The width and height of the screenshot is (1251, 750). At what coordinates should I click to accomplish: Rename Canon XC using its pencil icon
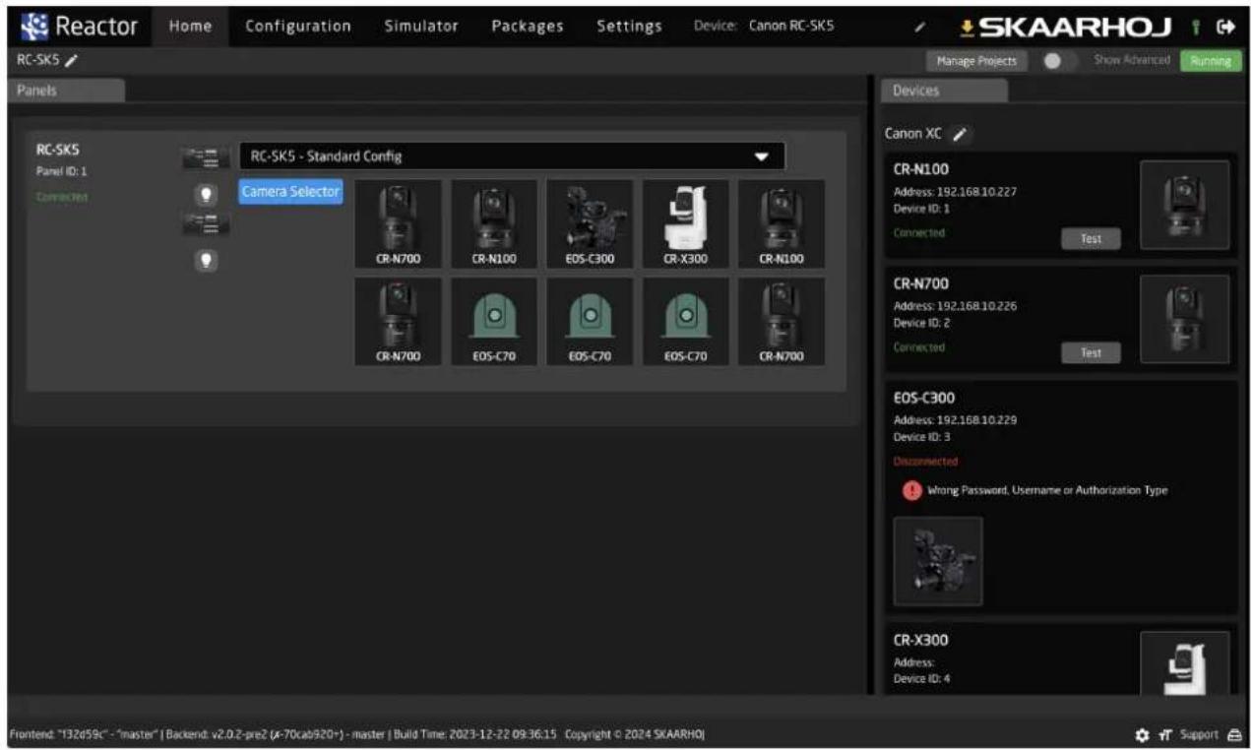pyautogui.click(x=960, y=134)
